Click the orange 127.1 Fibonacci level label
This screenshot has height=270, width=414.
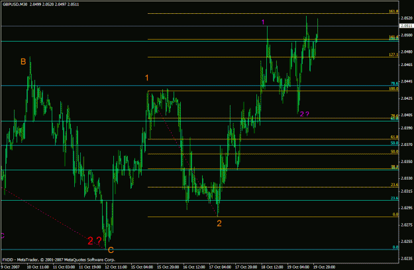pos(393,55)
